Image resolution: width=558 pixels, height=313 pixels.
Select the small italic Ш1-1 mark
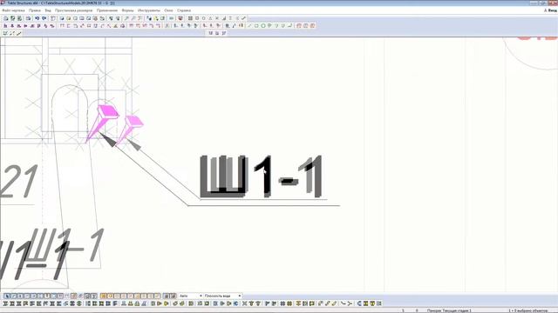point(66,245)
